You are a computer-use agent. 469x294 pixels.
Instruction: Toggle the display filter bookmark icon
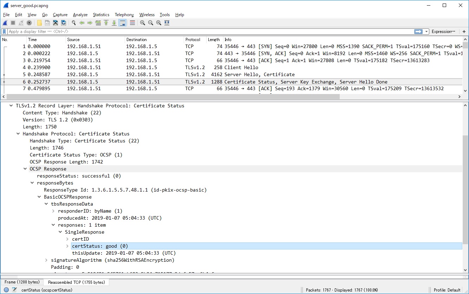tap(4, 31)
